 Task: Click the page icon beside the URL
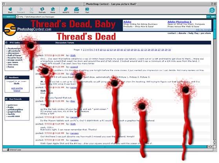click(18, 17)
